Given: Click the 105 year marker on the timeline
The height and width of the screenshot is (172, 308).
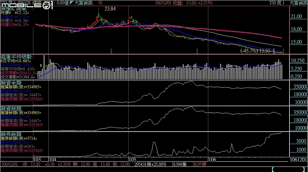Looking at the screenshot, I should (x=133, y=160).
